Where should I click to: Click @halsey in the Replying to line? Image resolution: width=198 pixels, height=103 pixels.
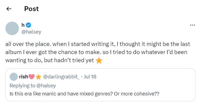click(46, 86)
